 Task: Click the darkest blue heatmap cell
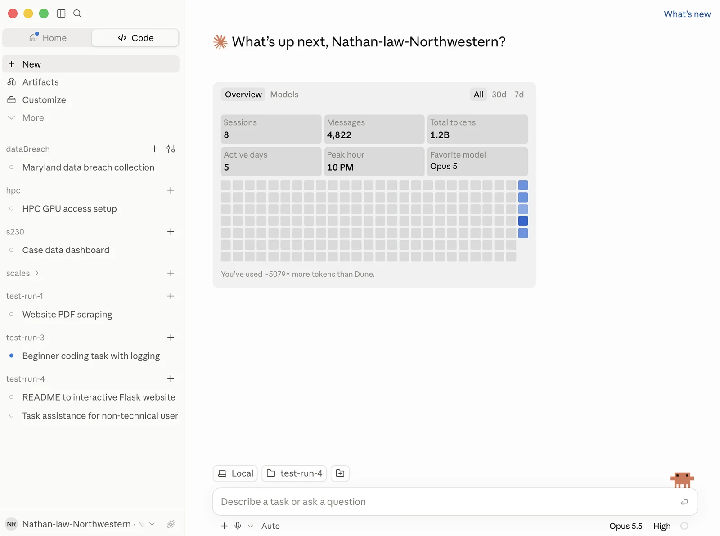point(523,221)
